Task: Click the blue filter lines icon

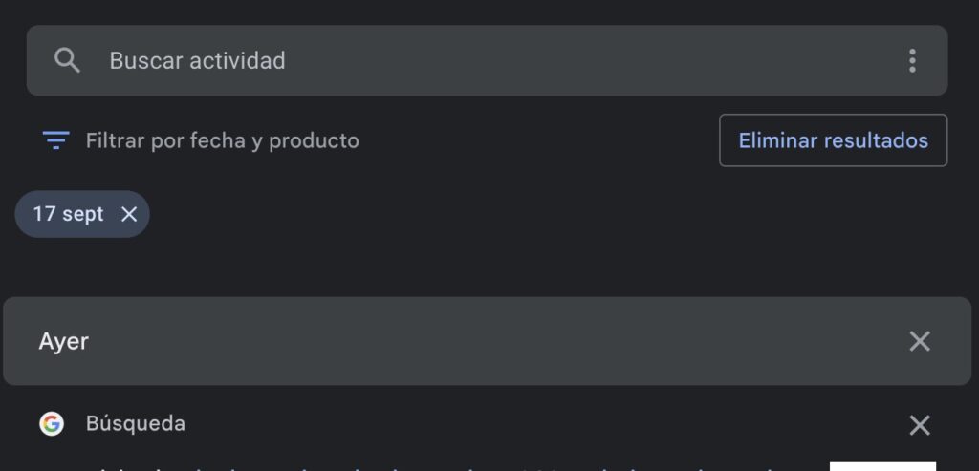Action: point(55,140)
